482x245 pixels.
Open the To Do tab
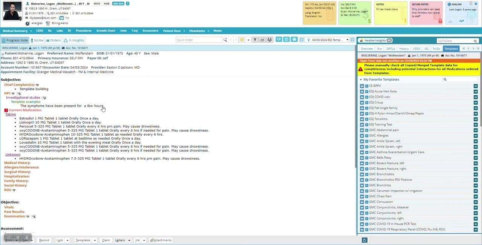pos(436,49)
